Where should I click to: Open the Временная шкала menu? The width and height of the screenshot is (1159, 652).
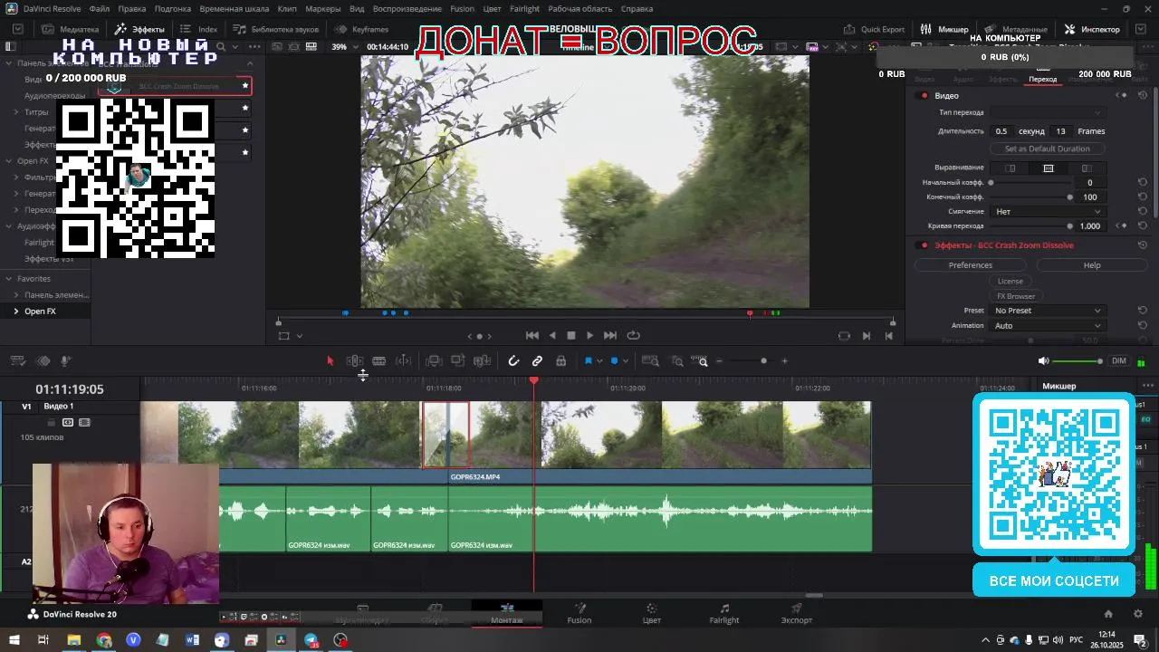coord(235,9)
